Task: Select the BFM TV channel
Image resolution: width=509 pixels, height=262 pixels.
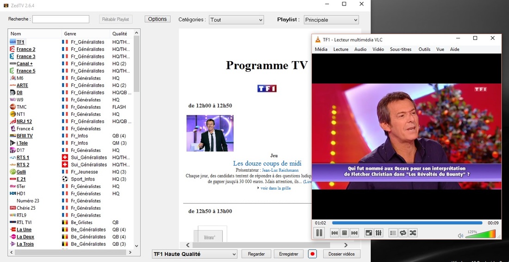Action: point(25,136)
